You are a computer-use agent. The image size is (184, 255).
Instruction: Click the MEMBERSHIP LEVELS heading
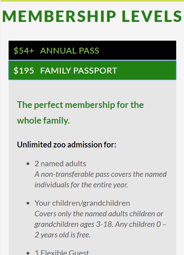click(92, 16)
